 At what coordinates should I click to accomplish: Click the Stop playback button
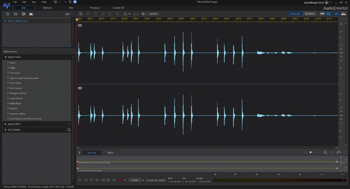click(x=86, y=180)
